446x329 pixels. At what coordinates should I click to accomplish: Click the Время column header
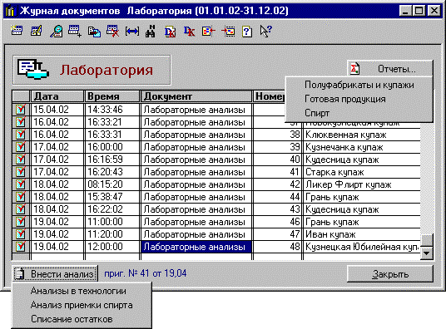pos(112,96)
